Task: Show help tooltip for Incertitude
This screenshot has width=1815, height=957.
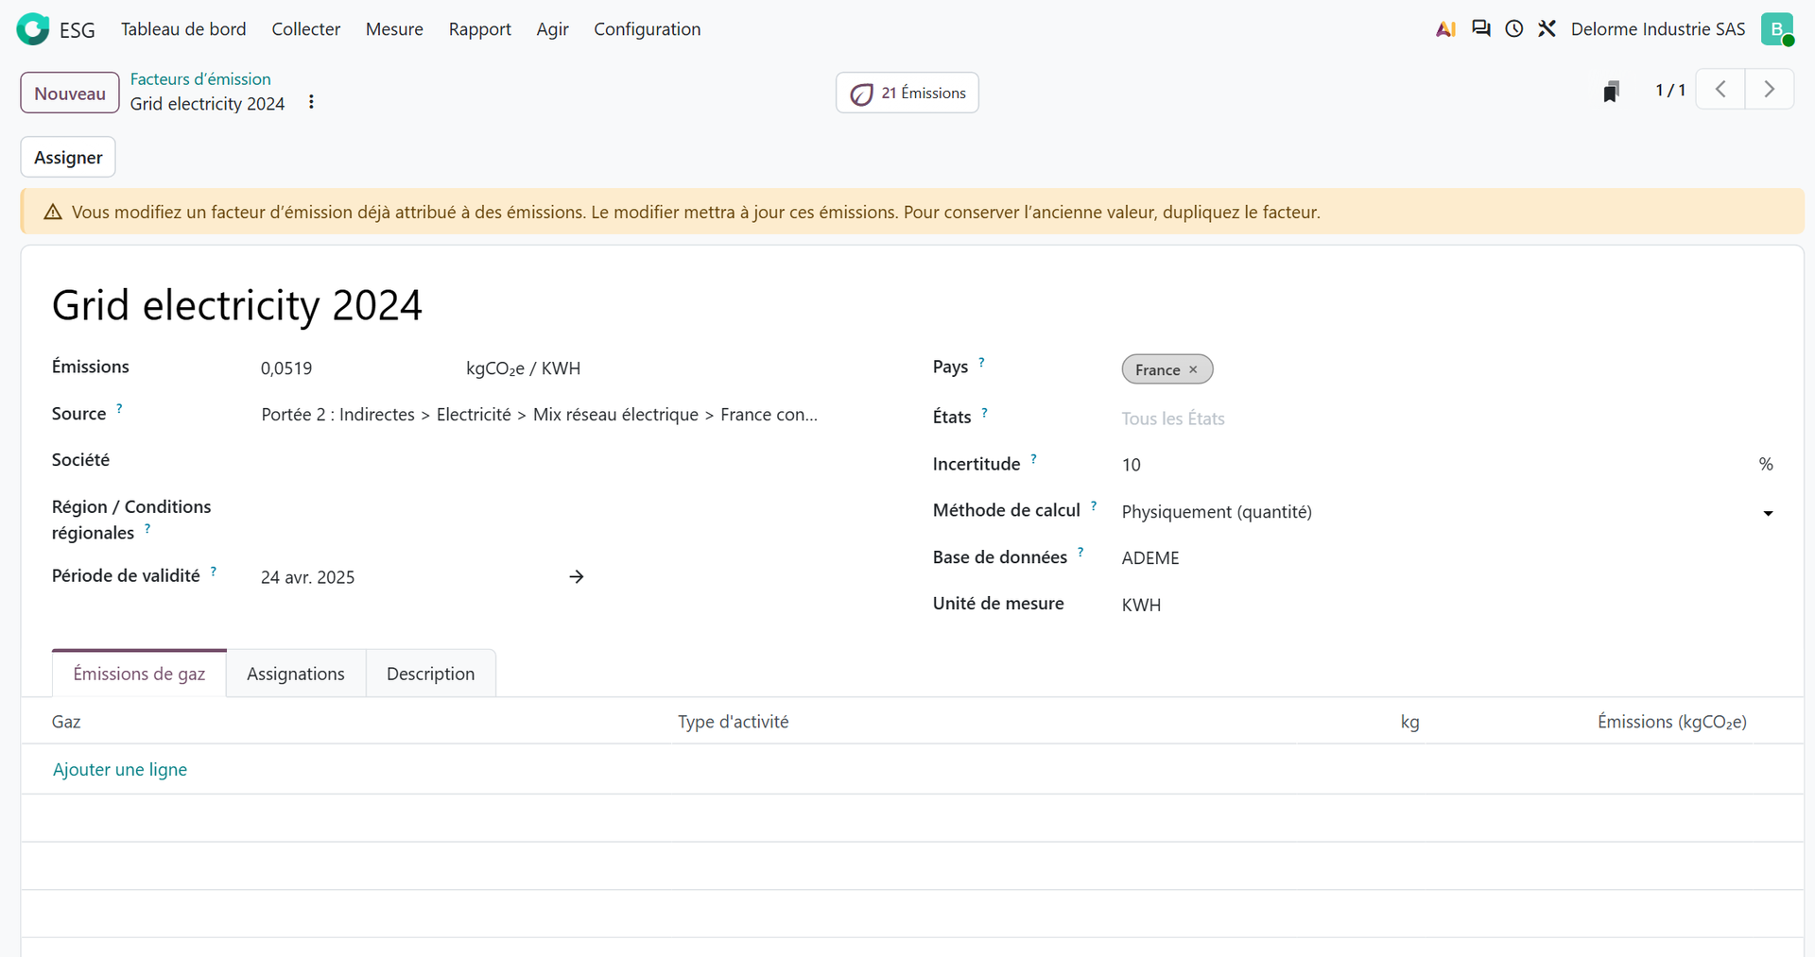Action: coord(1033,458)
